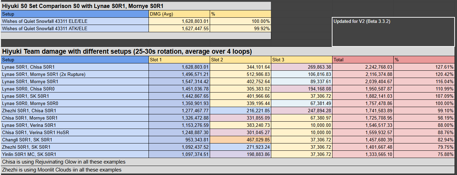457x175 pixels.
Task: Select the 'Zhezhi S0R1, SK S0R1' setup cell
Action: (75, 147)
